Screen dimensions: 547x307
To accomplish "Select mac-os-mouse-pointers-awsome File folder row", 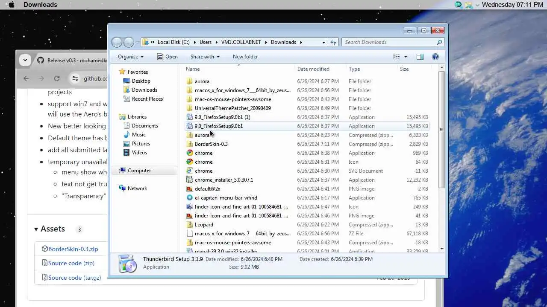I will pyautogui.click(x=307, y=99).
